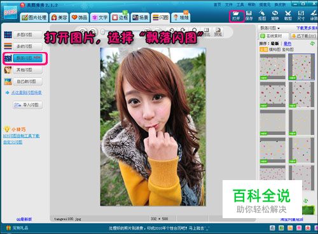Select the 飘落闪图 button

(x=28, y=58)
